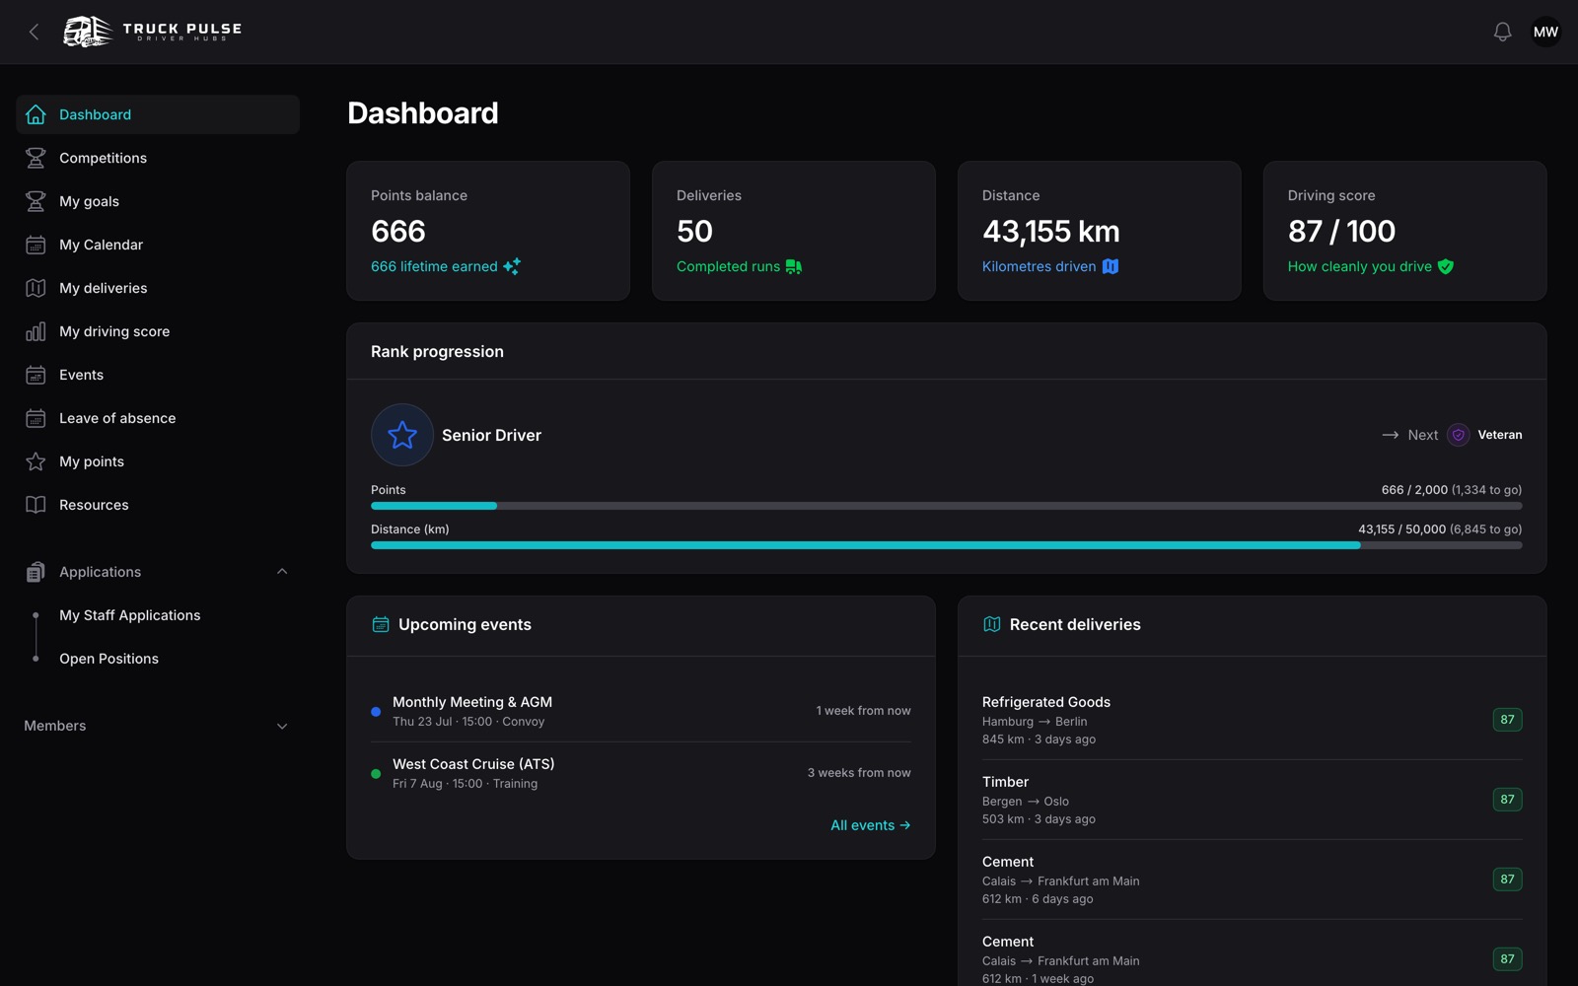Open Events in sidebar

(x=158, y=375)
